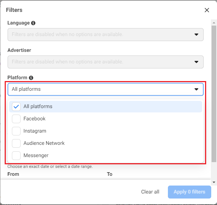Screen dimensions: 217x205
Task: Click the Advertiser dropdown arrow
Action: click(x=196, y=62)
